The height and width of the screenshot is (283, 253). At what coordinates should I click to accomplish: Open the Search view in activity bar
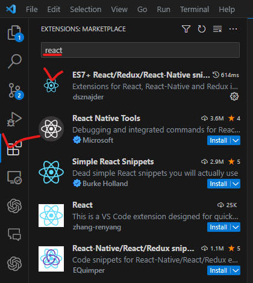pos(14,61)
